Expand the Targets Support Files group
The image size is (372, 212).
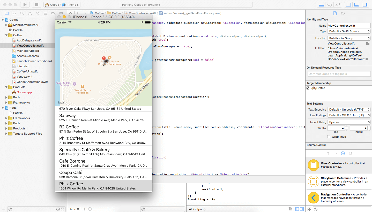point(6,134)
